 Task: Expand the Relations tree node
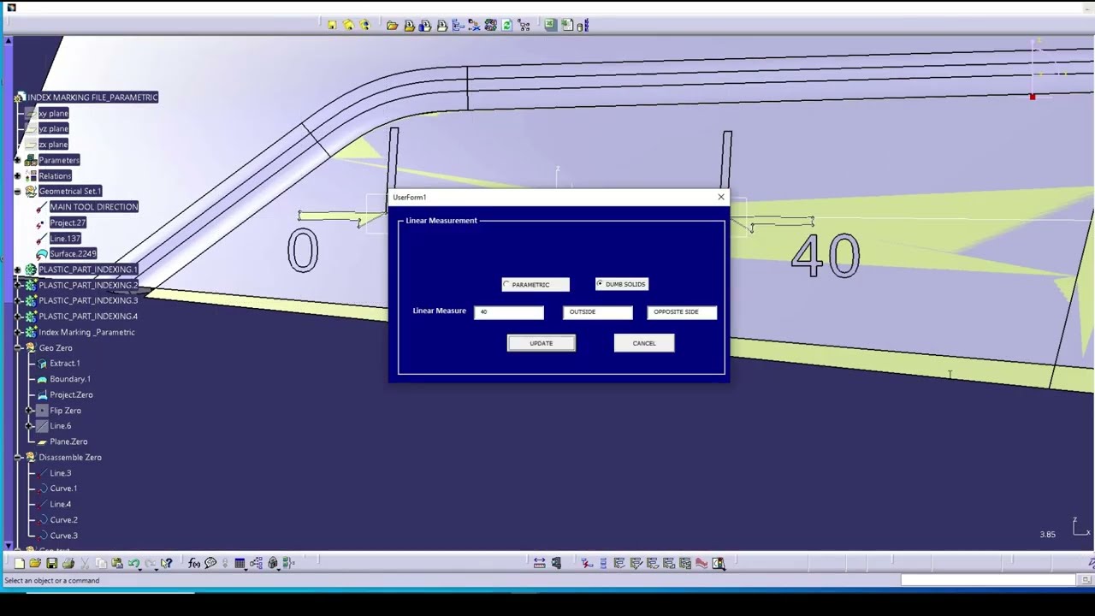click(x=18, y=175)
